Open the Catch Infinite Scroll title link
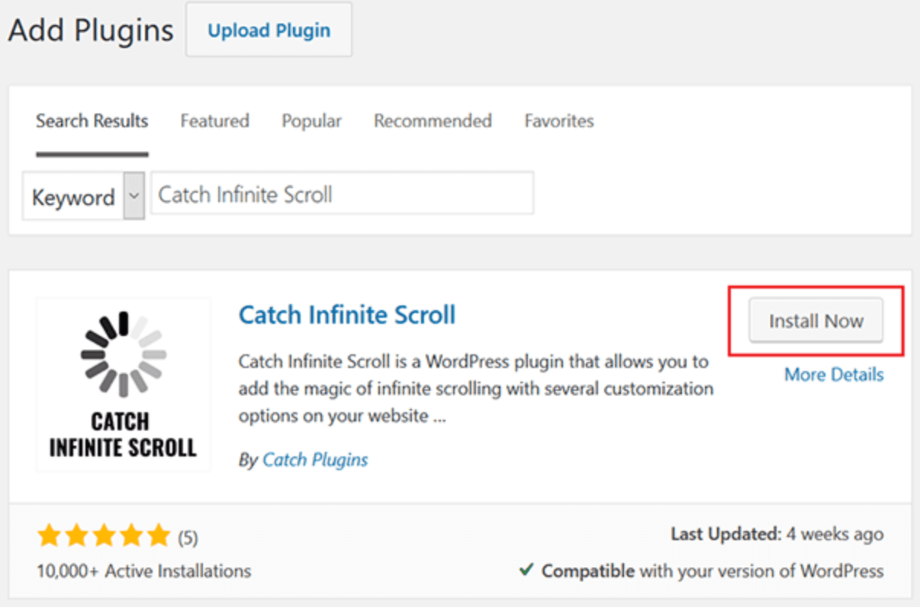Image resolution: width=920 pixels, height=608 pixels. click(x=347, y=315)
